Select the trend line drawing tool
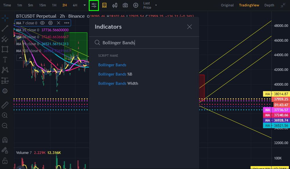 [x=5, y=28]
